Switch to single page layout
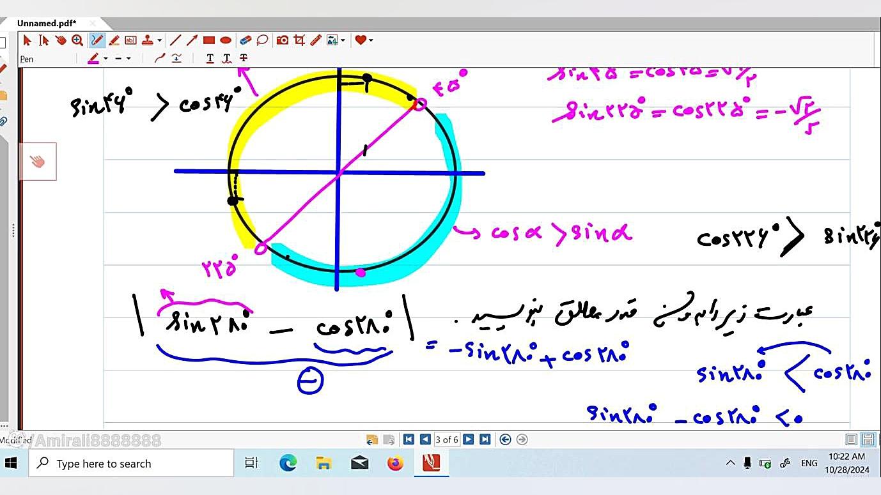 [x=851, y=439]
